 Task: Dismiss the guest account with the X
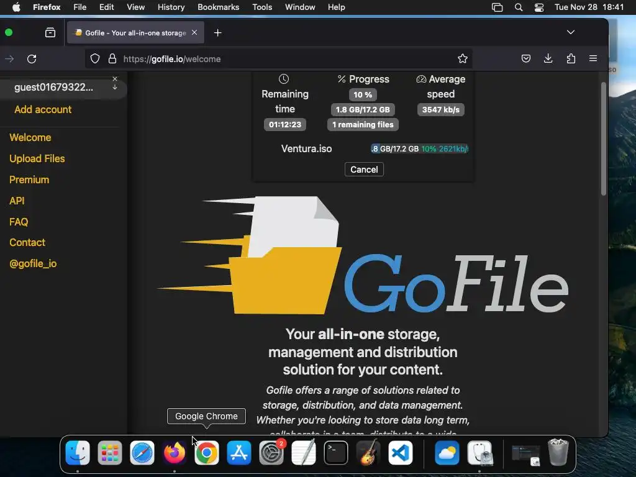(115, 79)
